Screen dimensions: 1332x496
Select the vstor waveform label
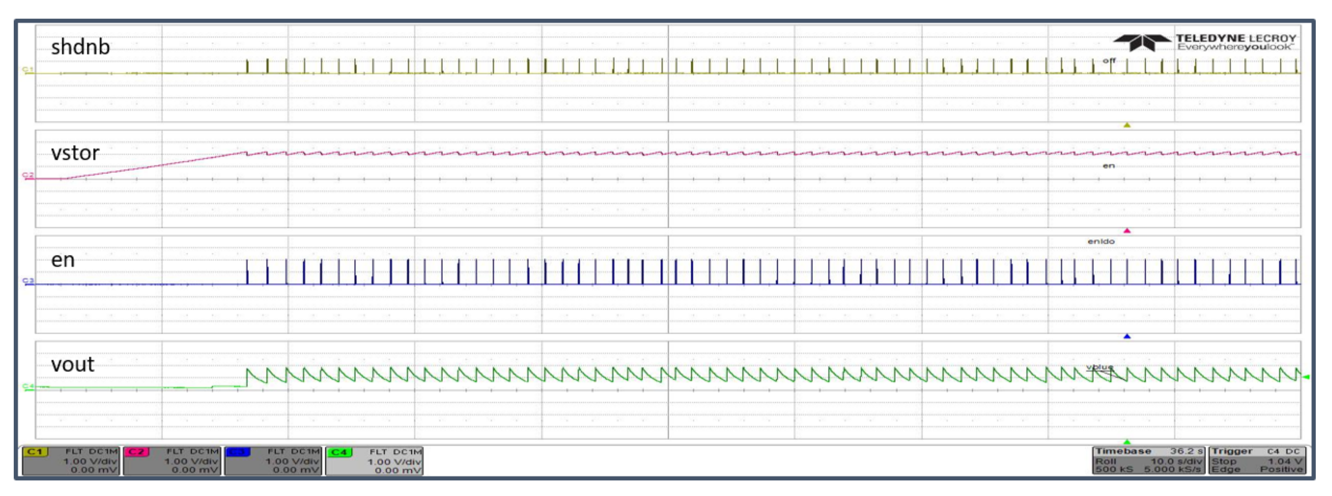click(x=75, y=153)
